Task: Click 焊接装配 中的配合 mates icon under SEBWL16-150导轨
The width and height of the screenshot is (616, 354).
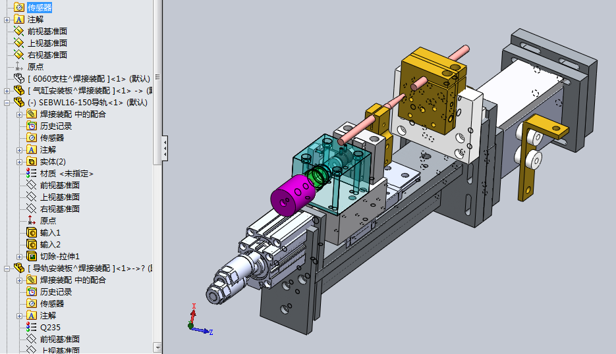Action: pos(32,114)
